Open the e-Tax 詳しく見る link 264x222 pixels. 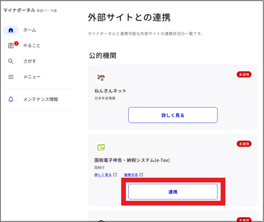pyautogui.click(x=103, y=175)
